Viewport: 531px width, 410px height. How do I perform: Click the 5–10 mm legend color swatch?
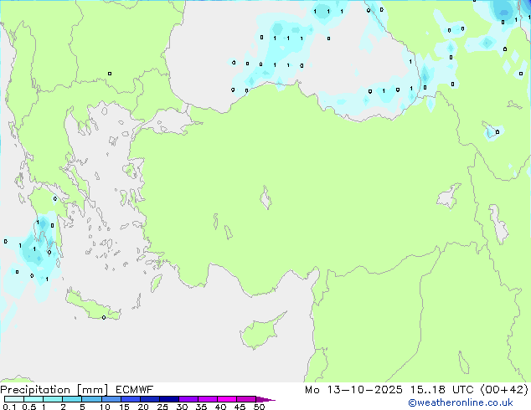[x=92, y=399]
